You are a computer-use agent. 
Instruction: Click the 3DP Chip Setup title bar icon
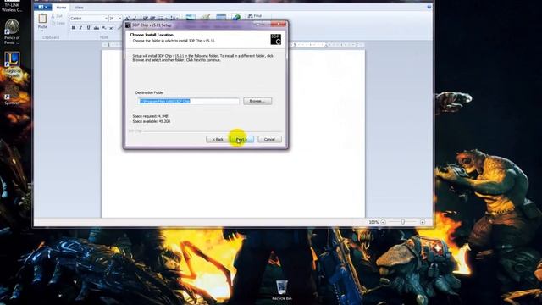point(128,25)
